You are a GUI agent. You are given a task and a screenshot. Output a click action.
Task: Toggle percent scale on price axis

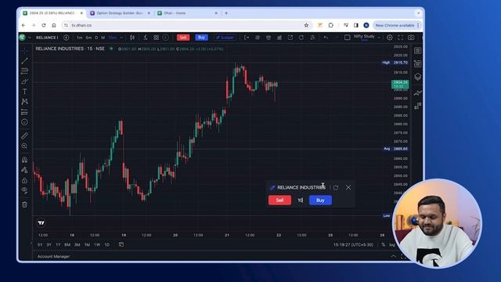[383, 244]
